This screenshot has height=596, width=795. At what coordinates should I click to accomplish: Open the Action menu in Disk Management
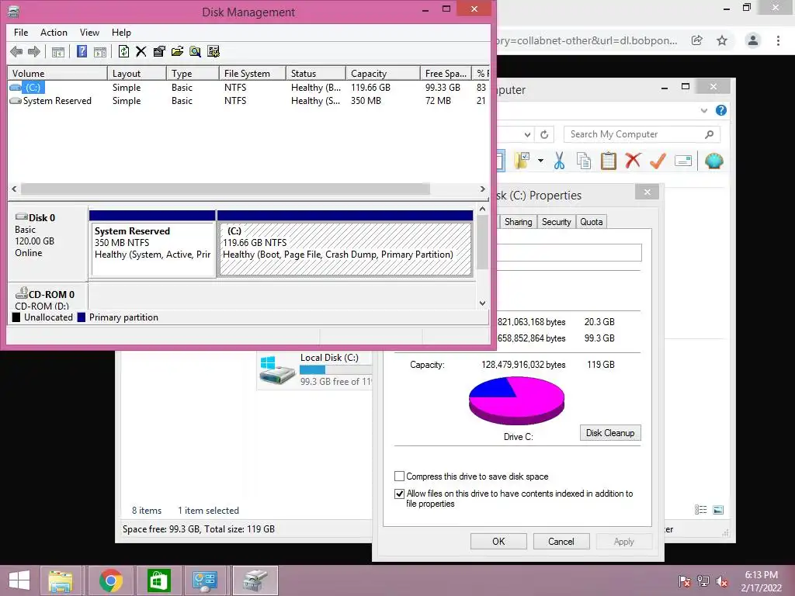[x=54, y=33]
